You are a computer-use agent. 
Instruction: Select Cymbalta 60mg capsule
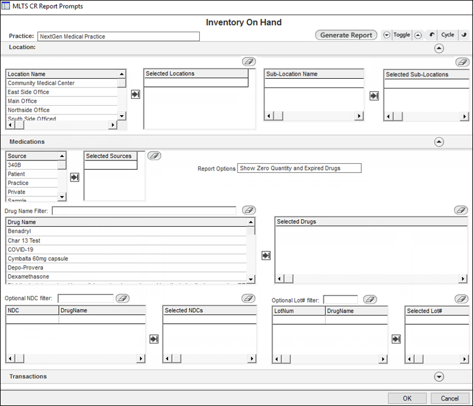tap(126, 259)
